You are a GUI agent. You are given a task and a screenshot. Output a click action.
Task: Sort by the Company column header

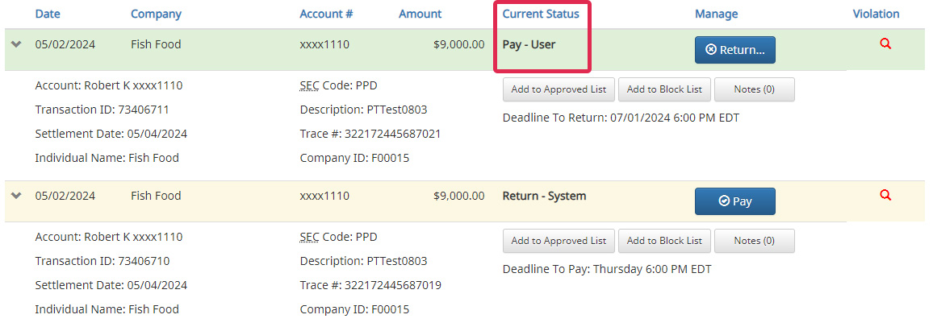156,14
